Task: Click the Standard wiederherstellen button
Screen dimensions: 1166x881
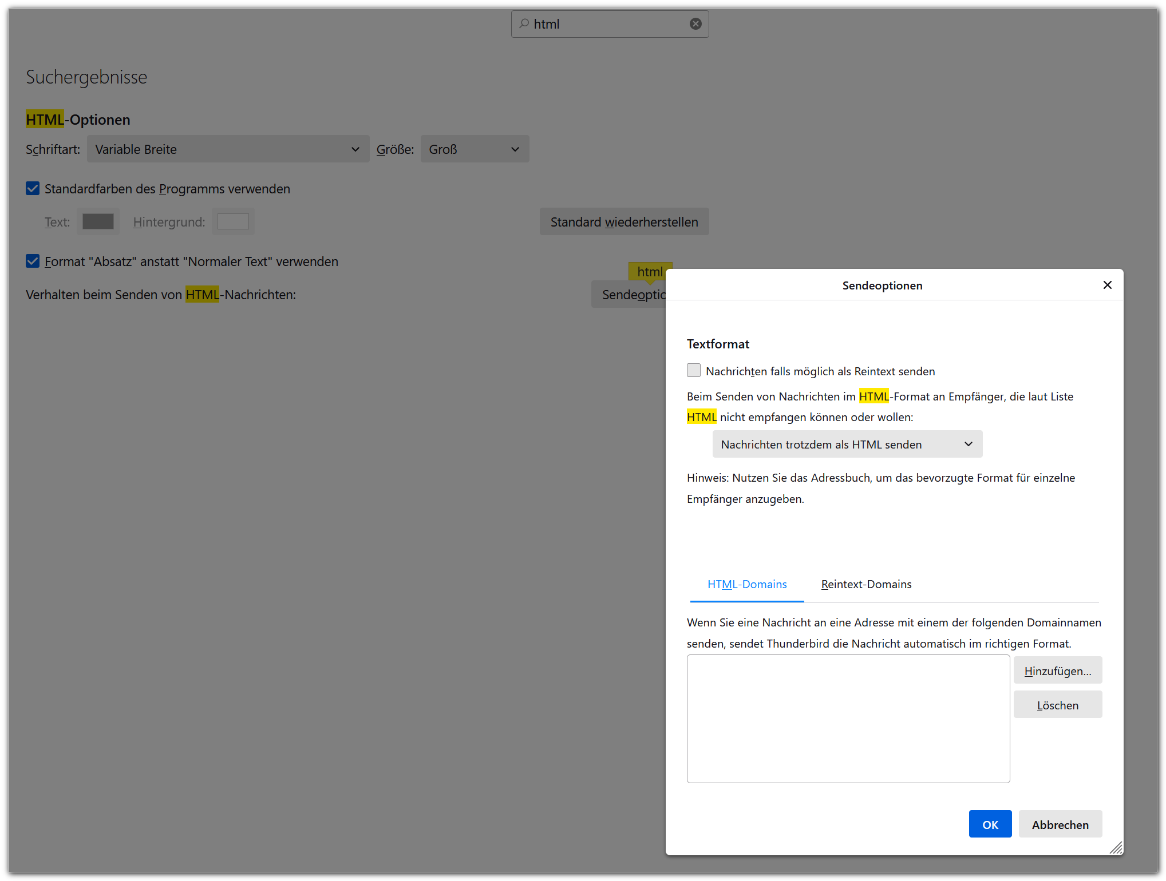Action: (623, 222)
